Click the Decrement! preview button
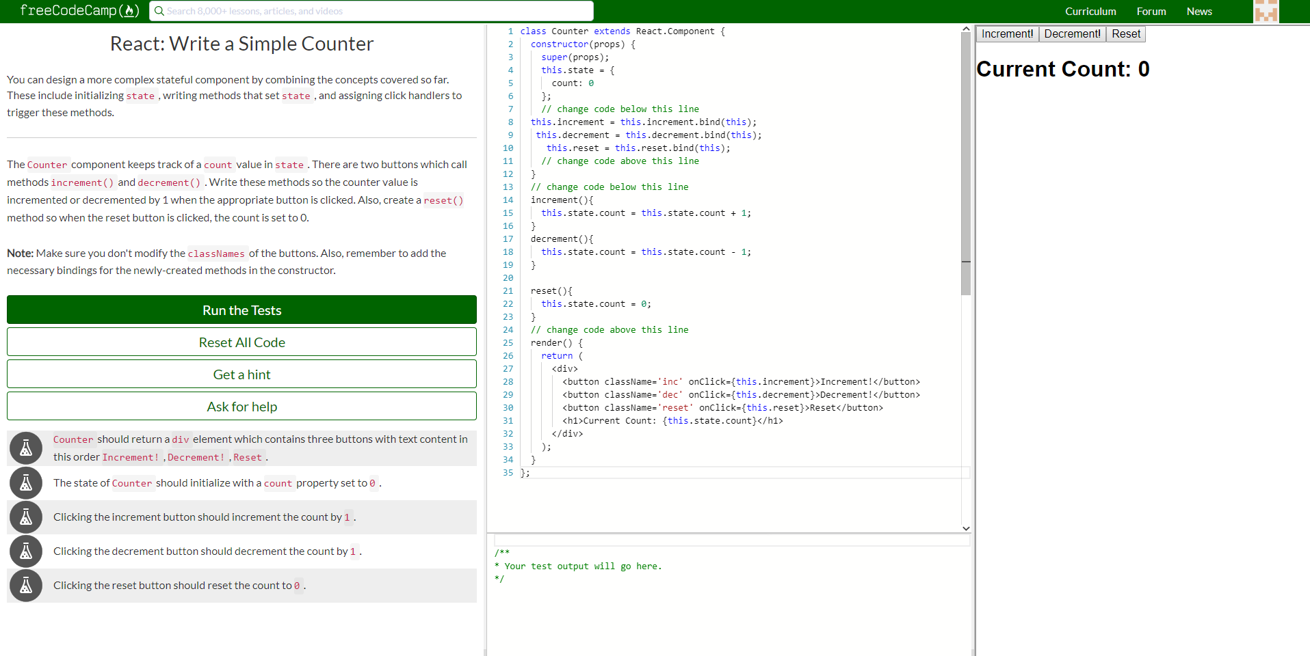Screen dimensions: 1310x656 1072,34
